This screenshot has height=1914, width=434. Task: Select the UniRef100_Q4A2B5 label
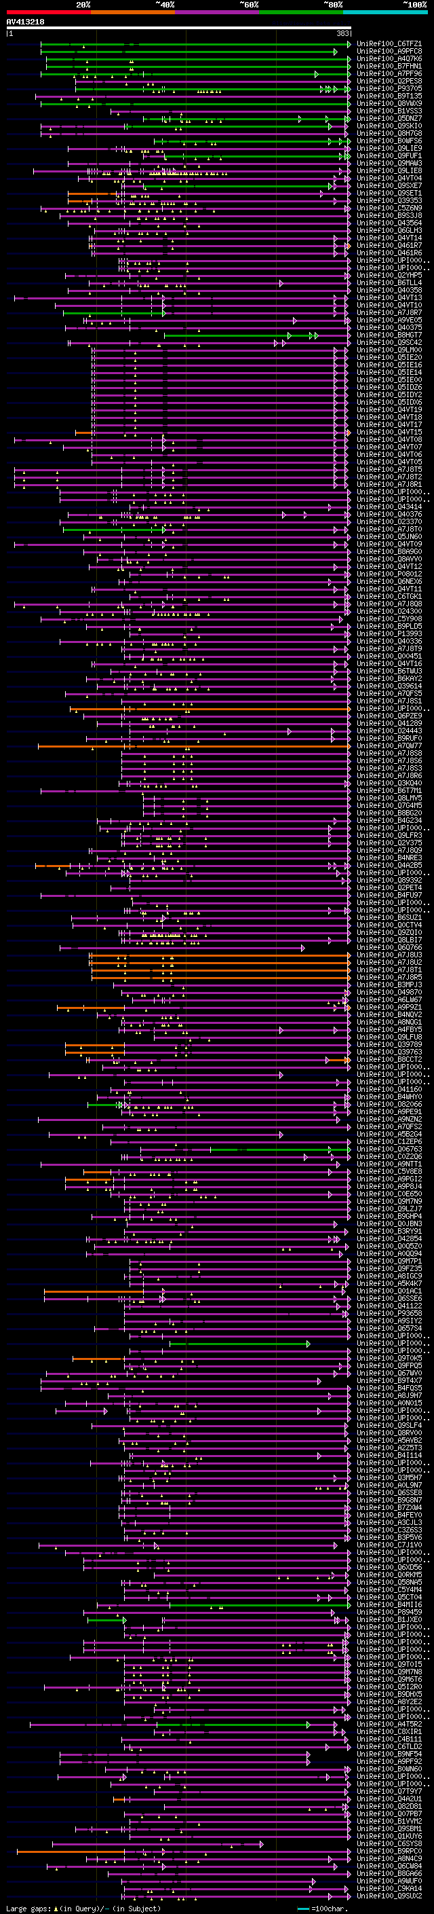coord(389,865)
